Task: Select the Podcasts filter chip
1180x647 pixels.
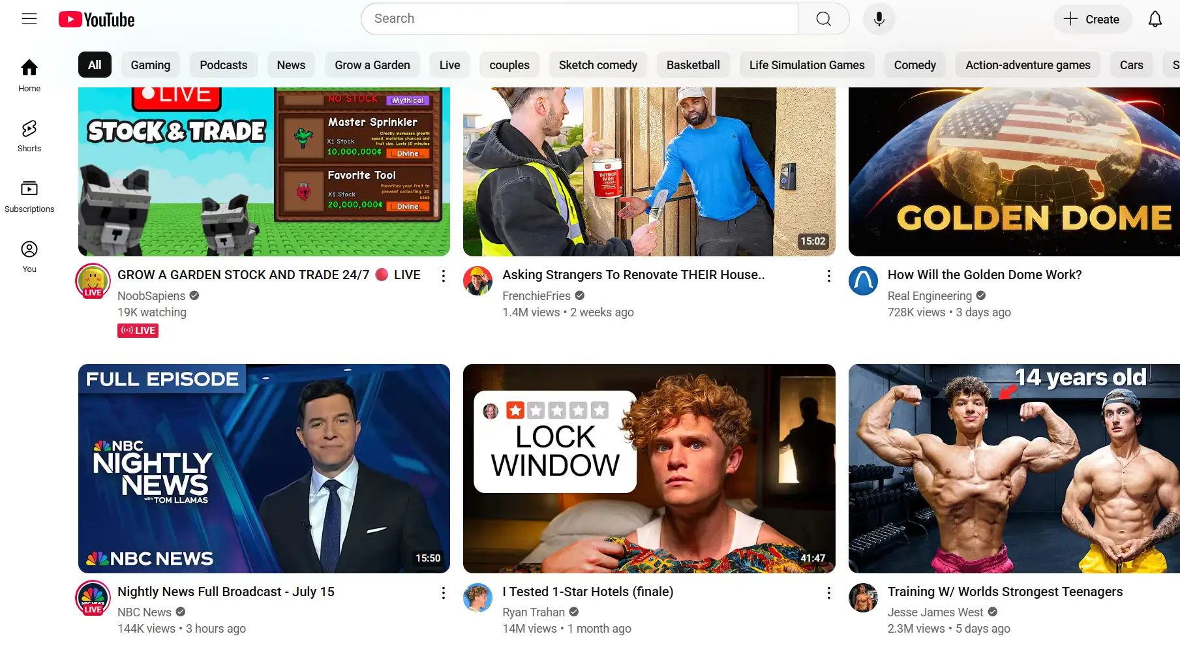Action: 224,65
